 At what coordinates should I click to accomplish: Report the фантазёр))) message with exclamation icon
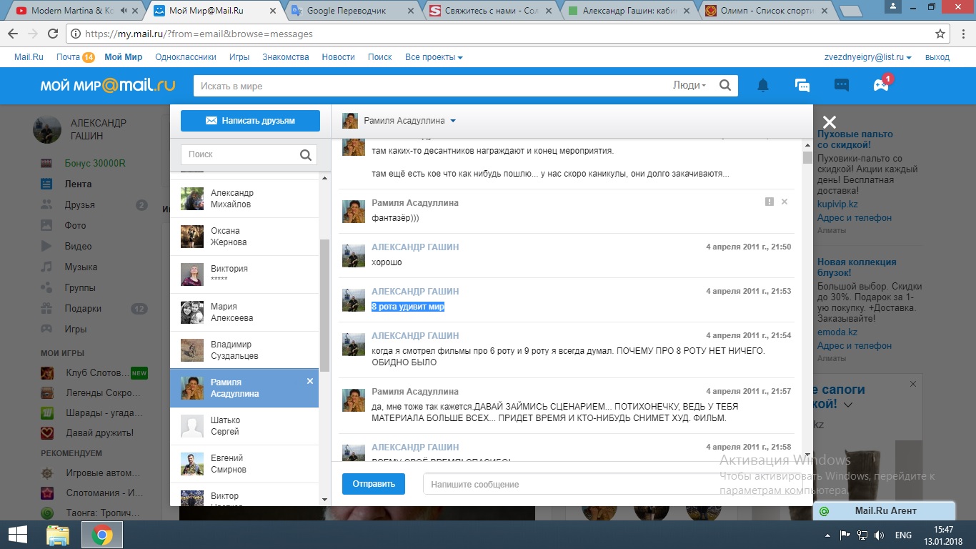coord(769,202)
